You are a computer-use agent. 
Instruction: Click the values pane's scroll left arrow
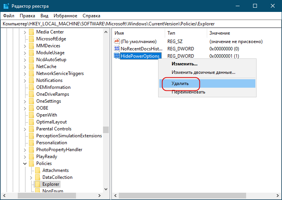(115, 195)
